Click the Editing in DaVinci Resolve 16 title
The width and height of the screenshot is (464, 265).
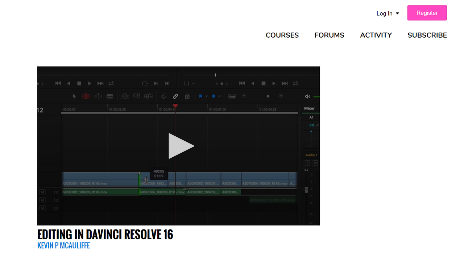click(105, 235)
